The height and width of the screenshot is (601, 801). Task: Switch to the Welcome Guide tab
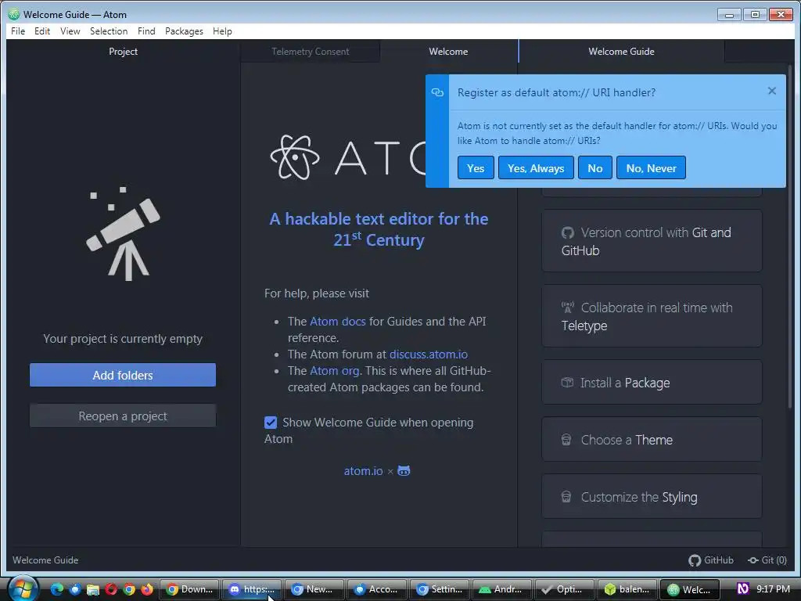click(621, 52)
